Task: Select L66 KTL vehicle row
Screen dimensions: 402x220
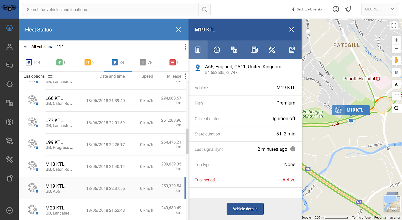Action: click(x=103, y=101)
